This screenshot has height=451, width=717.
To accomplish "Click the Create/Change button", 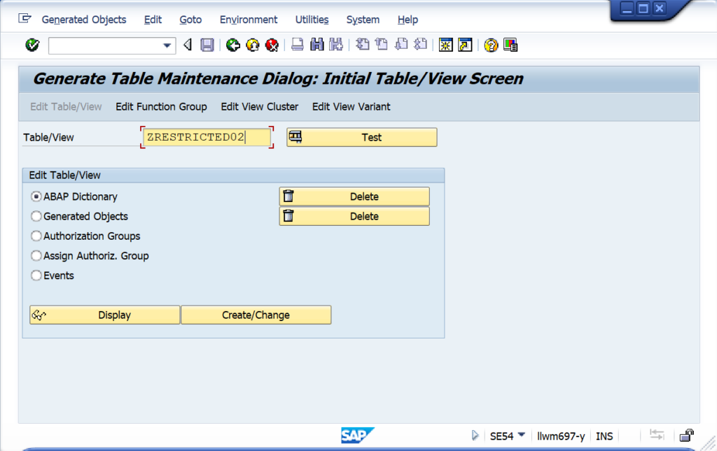I will (x=256, y=315).
